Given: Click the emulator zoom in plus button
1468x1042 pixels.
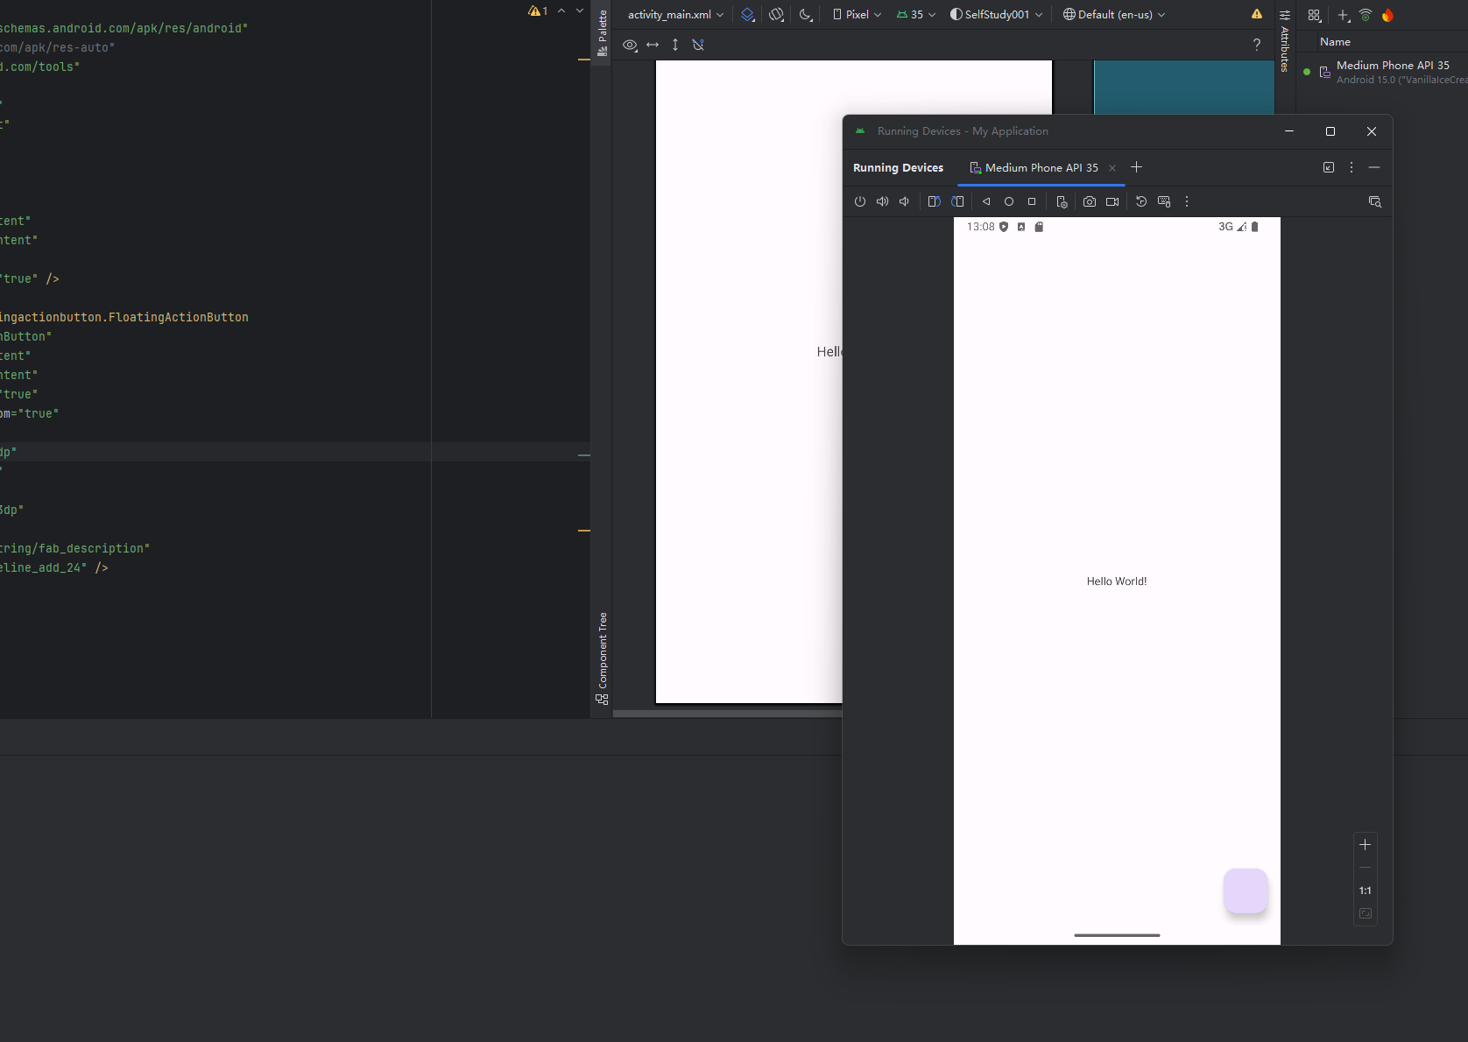Looking at the screenshot, I should coord(1365,845).
